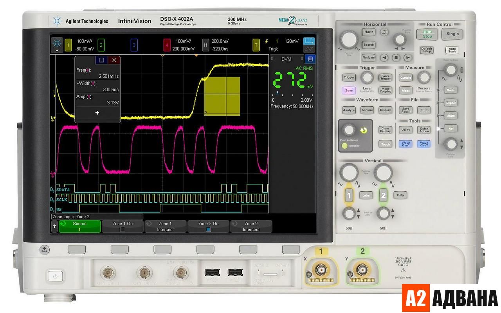Click the navigate forward arrow key
This screenshot has width=501, height=313.
(408, 58)
